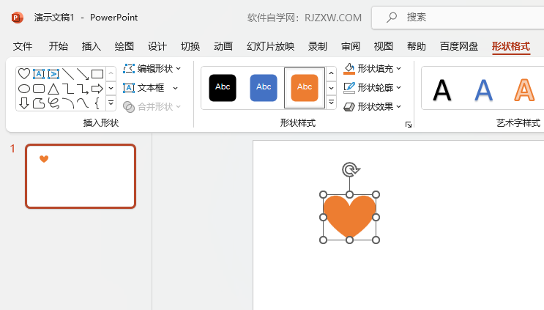Open the 文件 menu

(23, 46)
